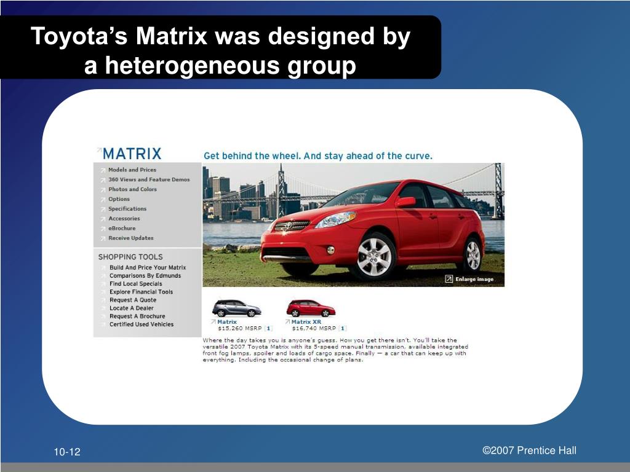
Task: Choose Request A Brochure
Action: point(137,317)
